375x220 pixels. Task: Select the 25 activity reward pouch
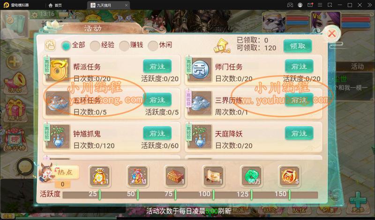click(x=100, y=176)
